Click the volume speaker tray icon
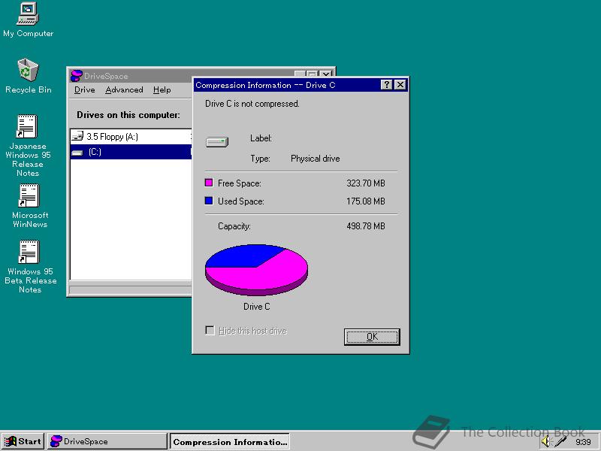 [x=546, y=441]
